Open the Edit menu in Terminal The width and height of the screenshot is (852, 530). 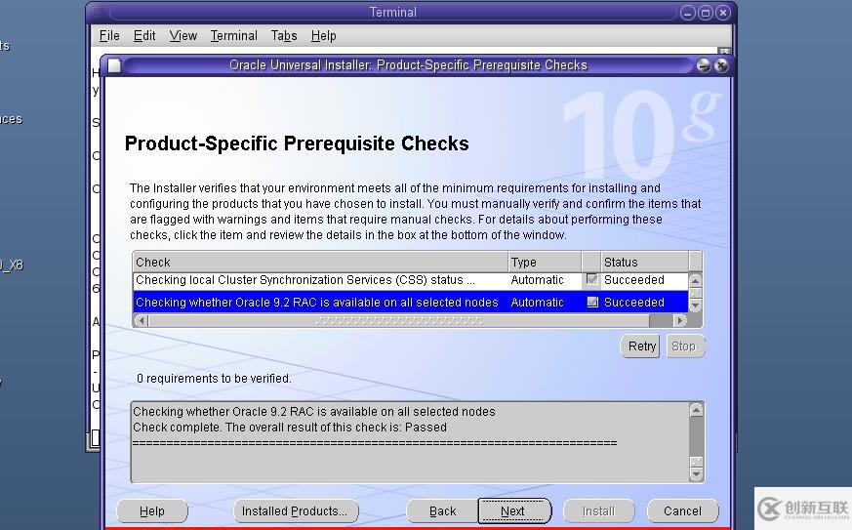click(x=144, y=36)
